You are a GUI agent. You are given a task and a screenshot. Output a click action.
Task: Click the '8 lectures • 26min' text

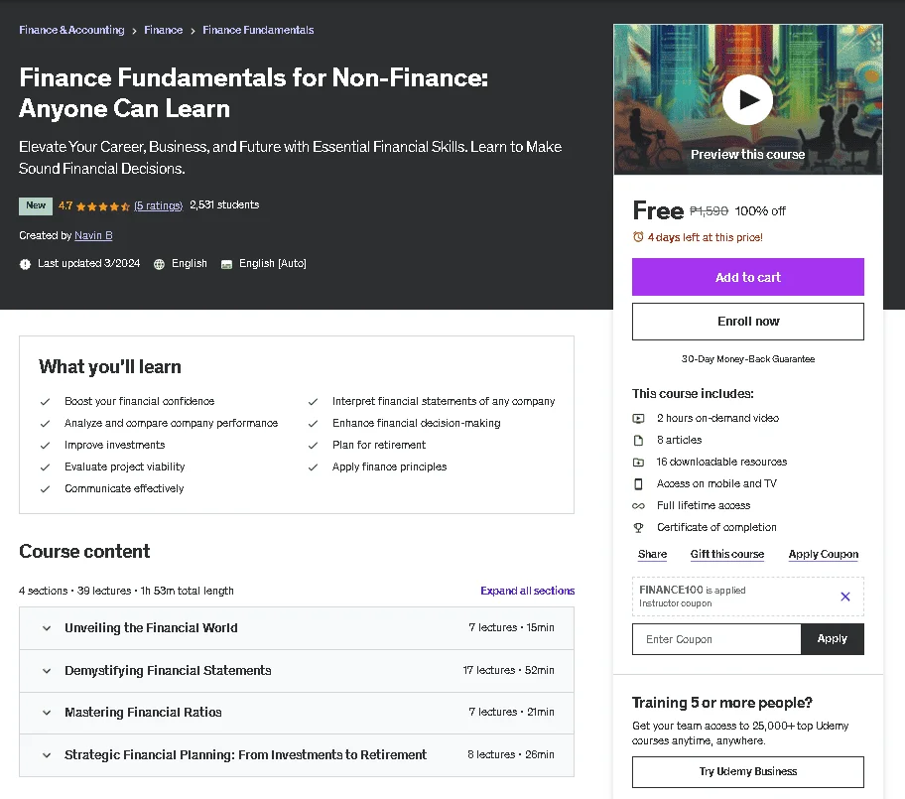(x=511, y=754)
